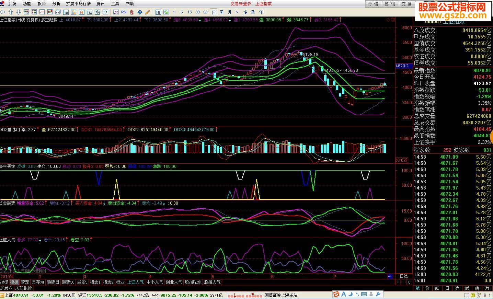This screenshot has height=299, width=493.
Task: Open the 分析 menu
Action: [x=56, y=3]
